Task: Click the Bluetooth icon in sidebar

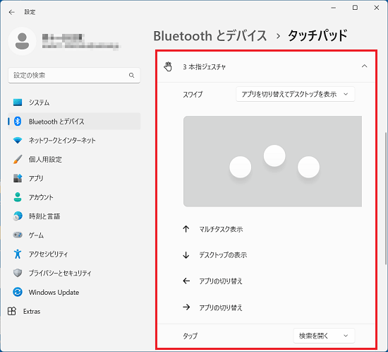Action: click(x=18, y=121)
